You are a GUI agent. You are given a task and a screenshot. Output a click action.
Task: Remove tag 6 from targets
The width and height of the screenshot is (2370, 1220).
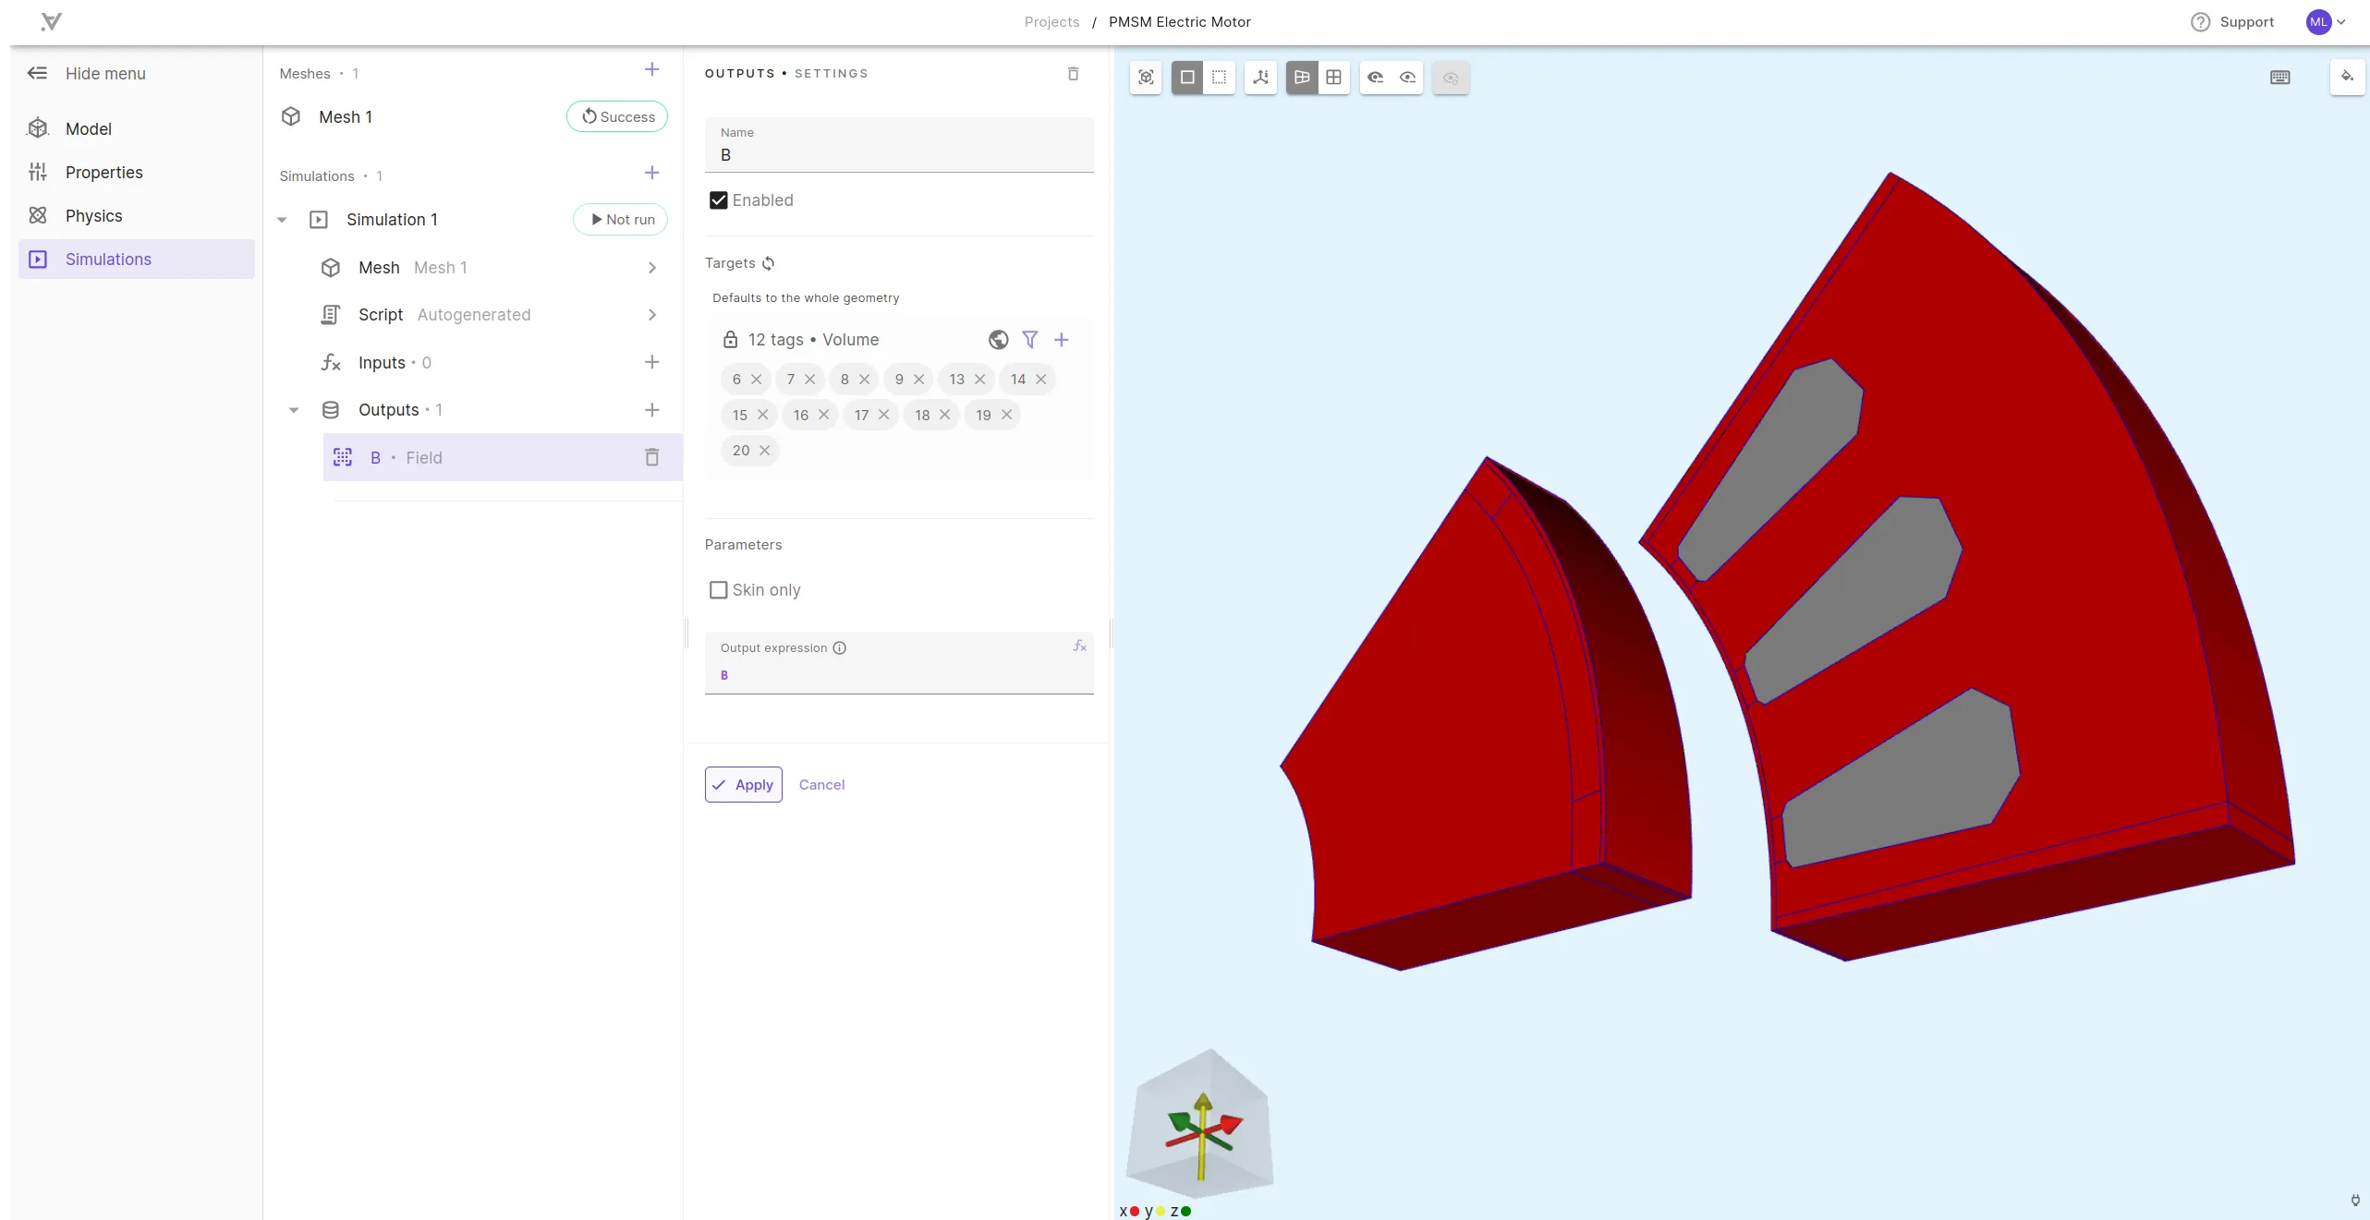(757, 380)
